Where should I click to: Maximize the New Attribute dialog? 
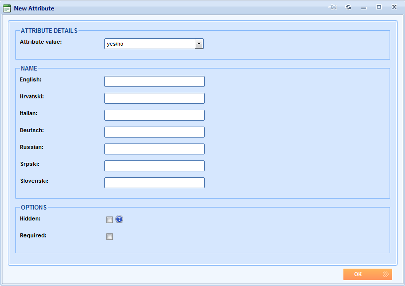(379, 7)
